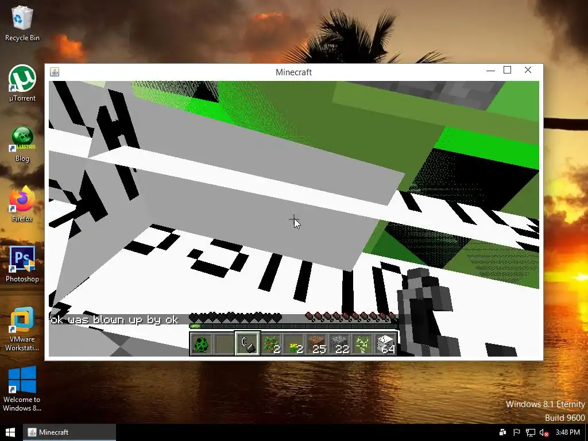Image resolution: width=588 pixels, height=441 pixels.
Task: Close the Minecraft window
Action: click(x=528, y=70)
